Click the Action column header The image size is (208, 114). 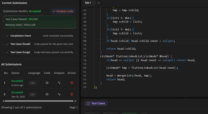pyautogui.click(x=72, y=73)
